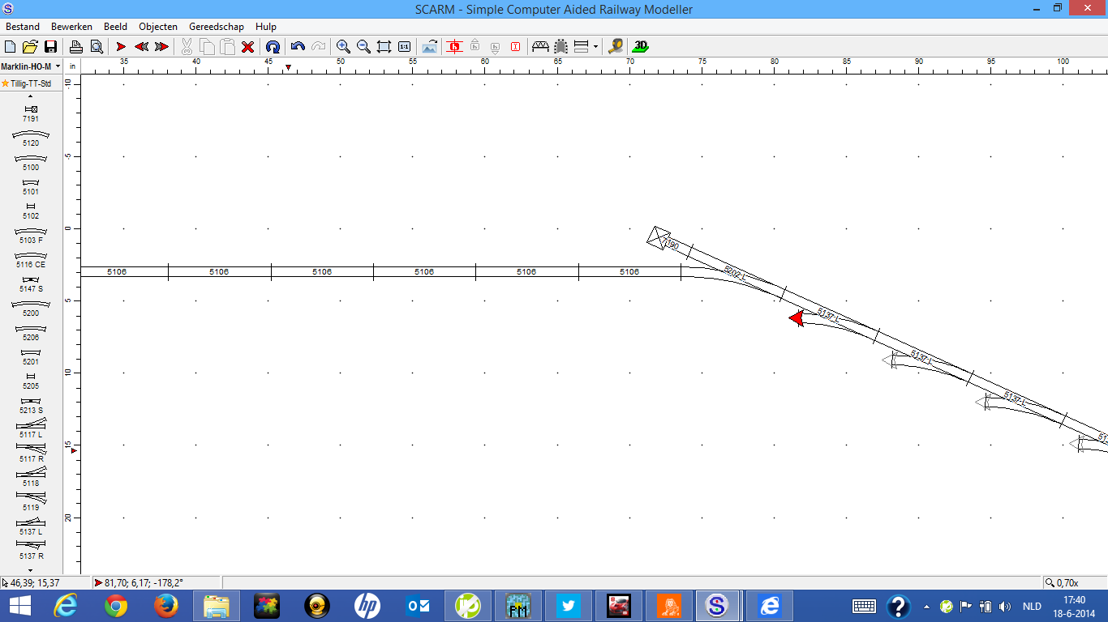Open the Bewerken menu
Screen dimensions: 1108x622
[x=71, y=27]
